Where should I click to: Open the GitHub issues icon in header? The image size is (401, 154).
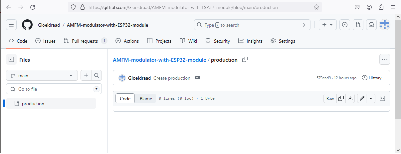point(345,25)
